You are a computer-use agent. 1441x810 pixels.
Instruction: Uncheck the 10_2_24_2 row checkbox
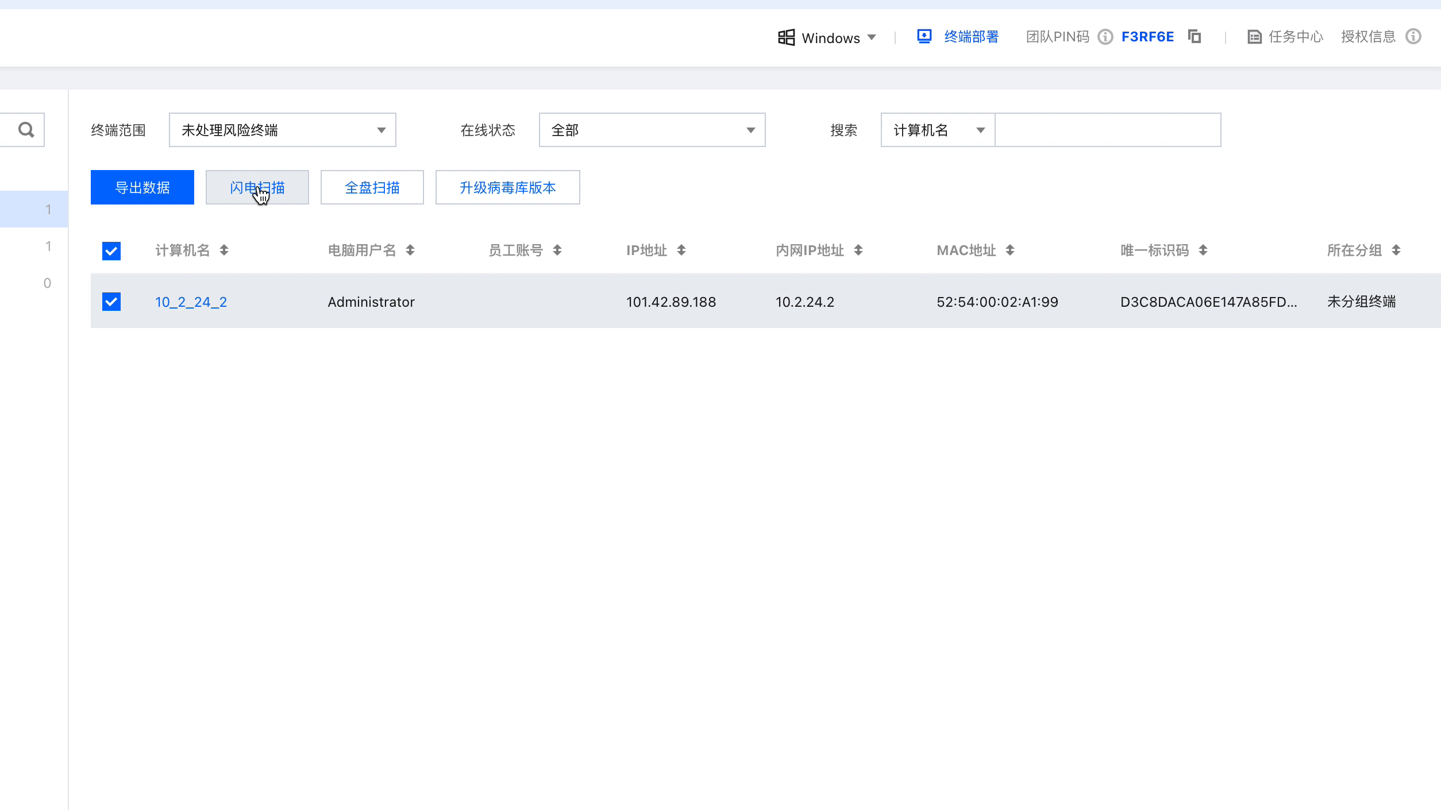pyautogui.click(x=111, y=302)
